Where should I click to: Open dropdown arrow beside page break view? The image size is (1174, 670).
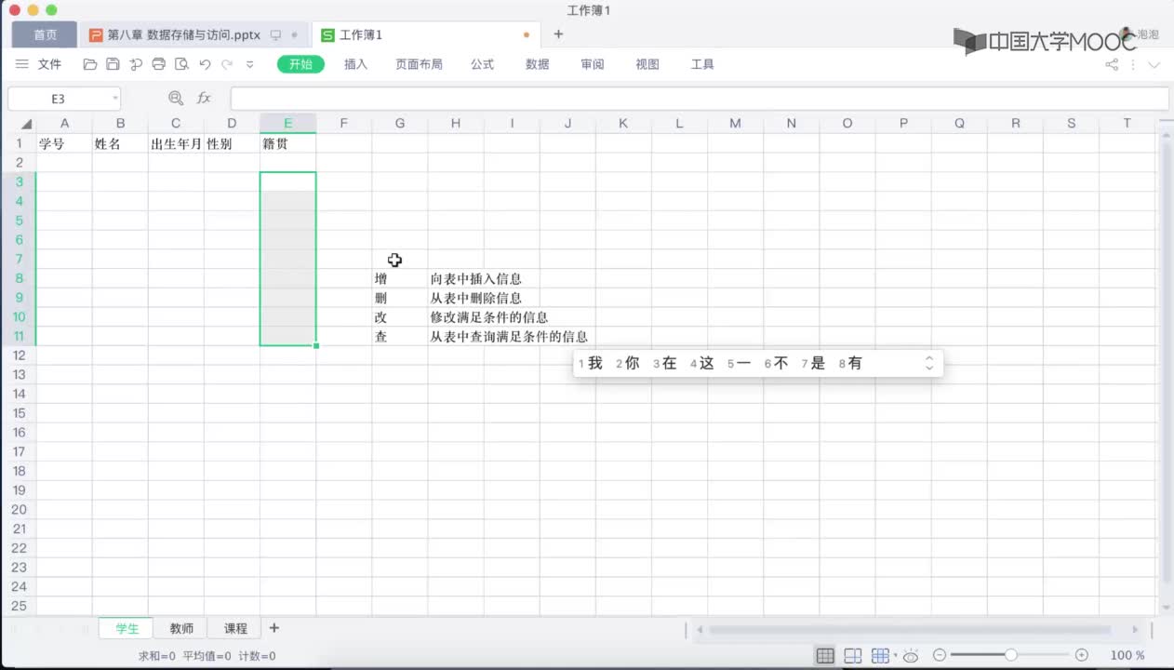point(895,655)
